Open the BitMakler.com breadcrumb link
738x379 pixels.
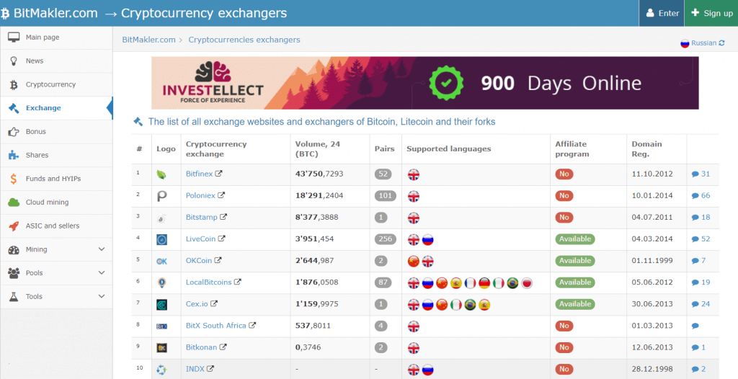point(148,40)
